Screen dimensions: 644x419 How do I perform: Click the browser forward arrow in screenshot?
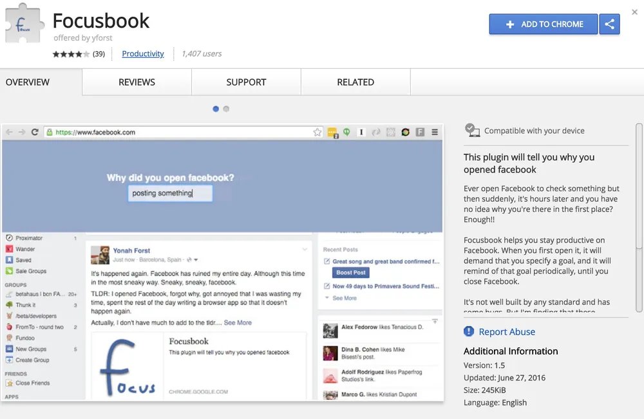(22, 132)
